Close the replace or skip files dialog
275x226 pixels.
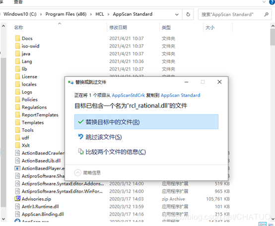[219, 82]
